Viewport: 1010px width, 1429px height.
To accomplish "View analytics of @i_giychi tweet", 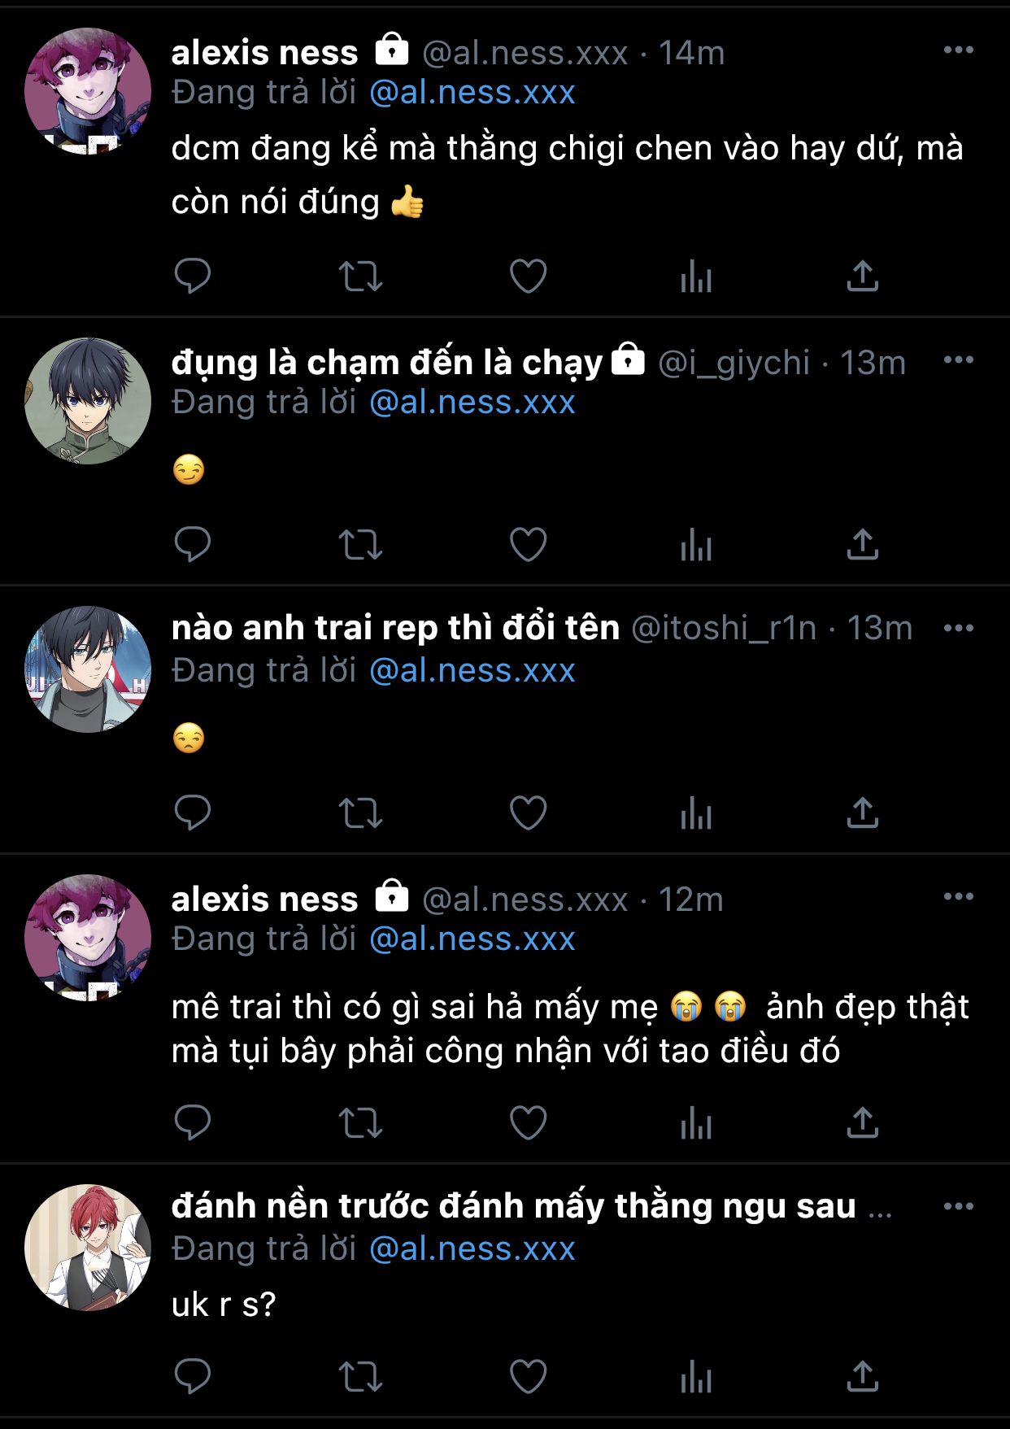I will [x=696, y=544].
